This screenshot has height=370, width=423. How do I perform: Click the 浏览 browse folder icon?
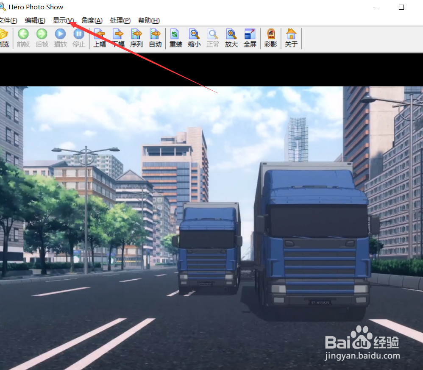coord(5,38)
